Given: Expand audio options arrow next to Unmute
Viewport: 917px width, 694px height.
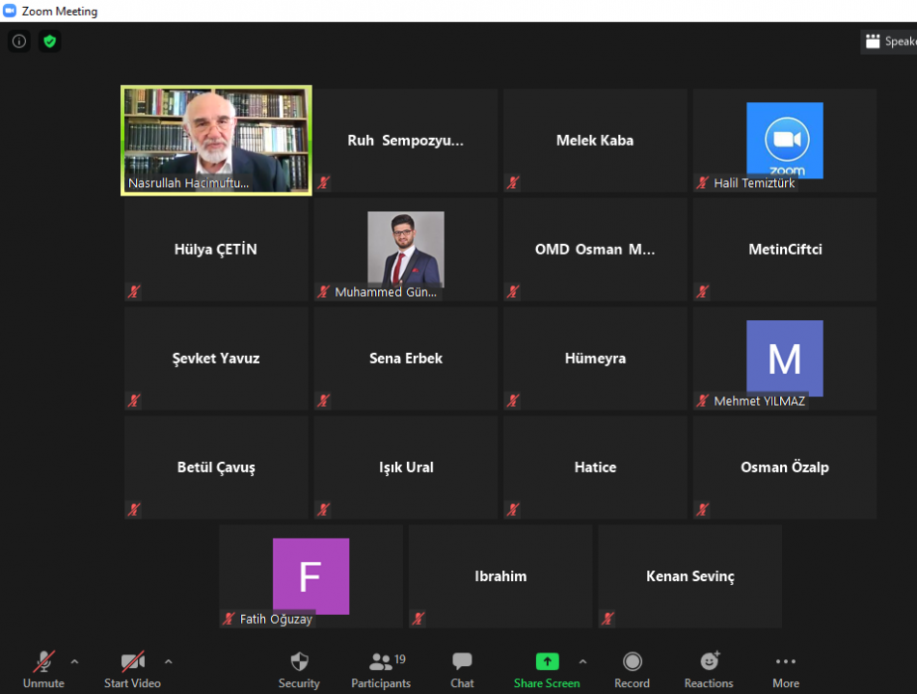Looking at the screenshot, I should point(74,662).
